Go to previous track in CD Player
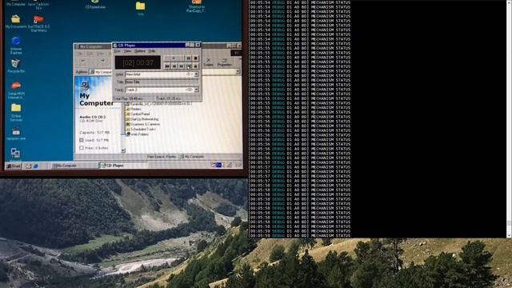This screenshot has width=512, height=288. 167,66
